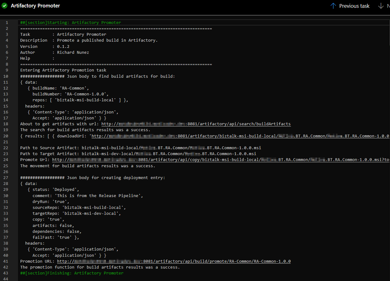Click 'Json body for creating deployment entry' line
The width and height of the screenshot is (390, 281).
point(93,178)
